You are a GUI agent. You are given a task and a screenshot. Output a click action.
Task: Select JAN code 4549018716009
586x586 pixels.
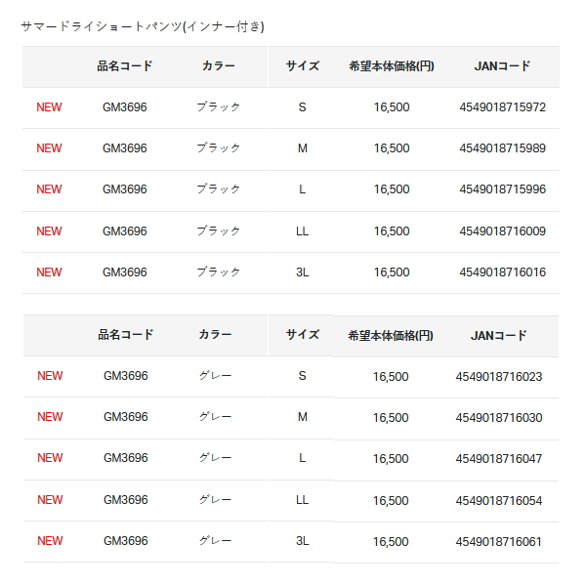coord(502,231)
